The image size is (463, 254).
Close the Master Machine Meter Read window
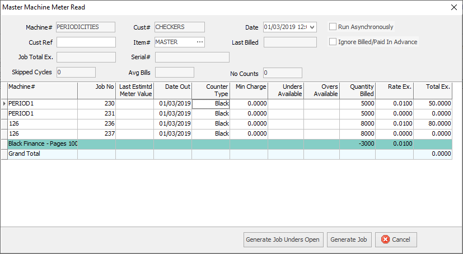point(453,7)
